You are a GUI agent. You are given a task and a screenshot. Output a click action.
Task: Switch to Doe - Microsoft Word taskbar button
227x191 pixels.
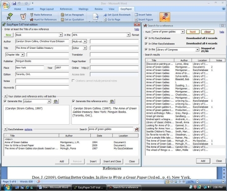click(x=54, y=187)
